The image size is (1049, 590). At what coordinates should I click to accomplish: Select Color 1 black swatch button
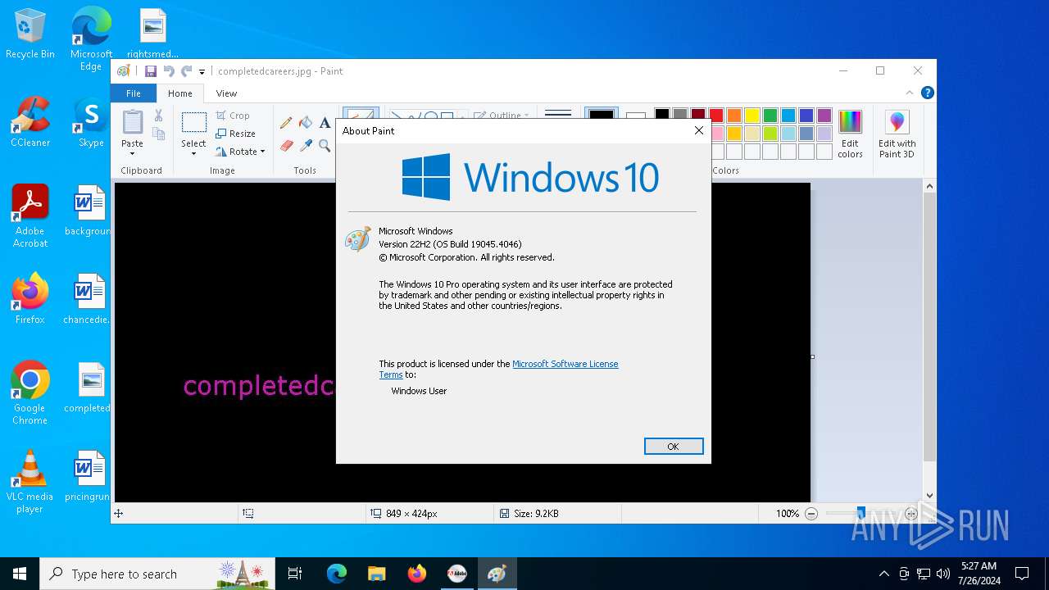(601, 114)
